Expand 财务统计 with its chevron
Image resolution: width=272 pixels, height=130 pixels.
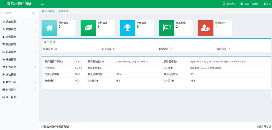pyautogui.click(x=35, y=90)
